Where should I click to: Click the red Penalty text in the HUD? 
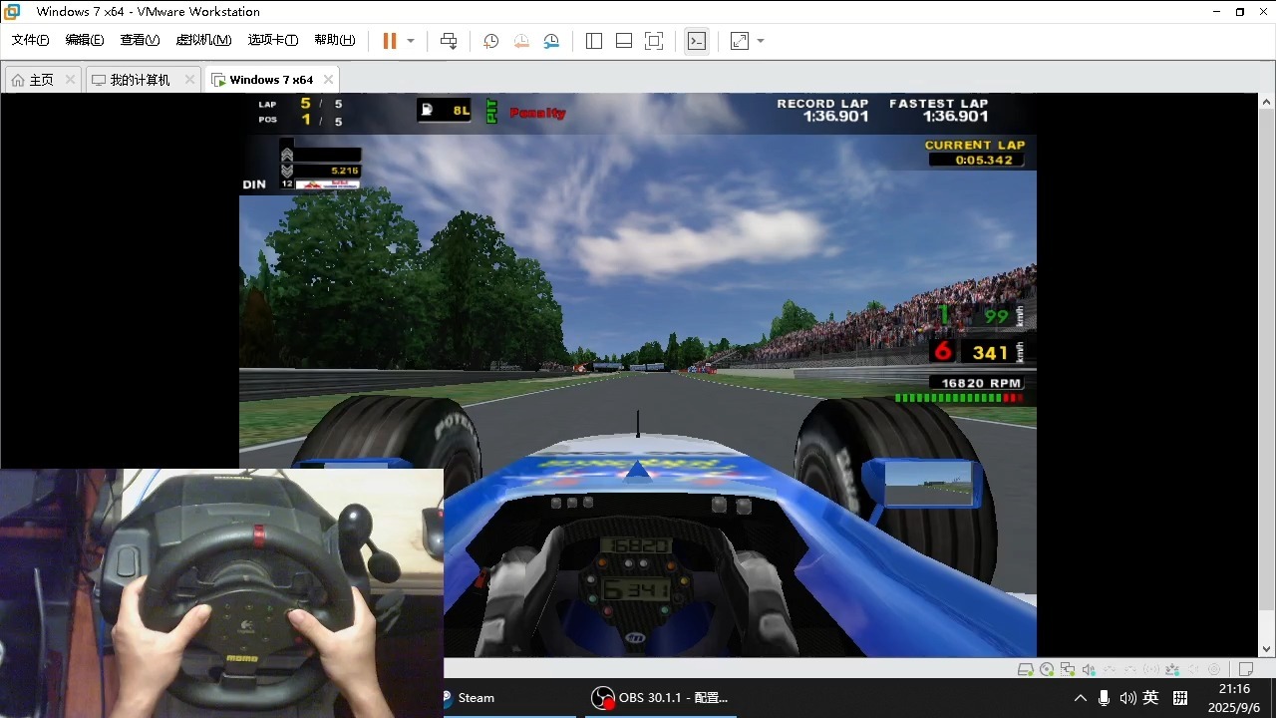pos(537,113)
